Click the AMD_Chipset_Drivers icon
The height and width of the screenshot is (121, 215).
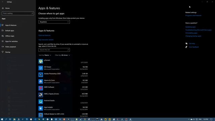pyautogui.click(x=41, y=95)
